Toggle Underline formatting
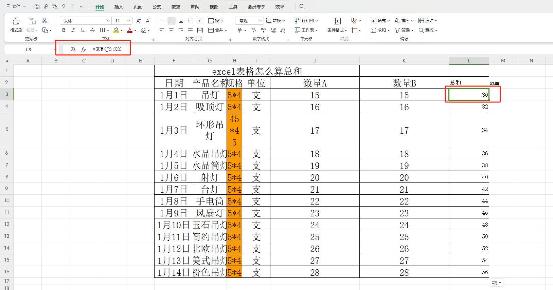This screenshot has width=553, height=290. [x=83, y=30]
